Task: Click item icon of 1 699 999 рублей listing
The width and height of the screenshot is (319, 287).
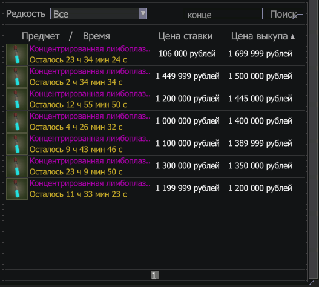Action: click(17, 54)
